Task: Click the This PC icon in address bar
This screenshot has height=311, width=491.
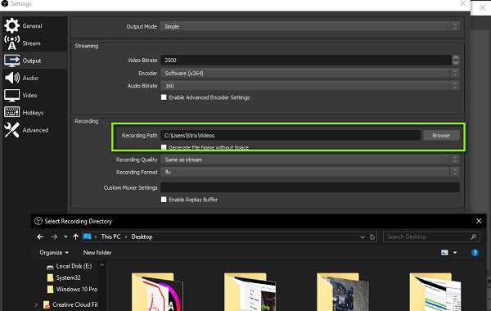Action: tap(88, 237)
